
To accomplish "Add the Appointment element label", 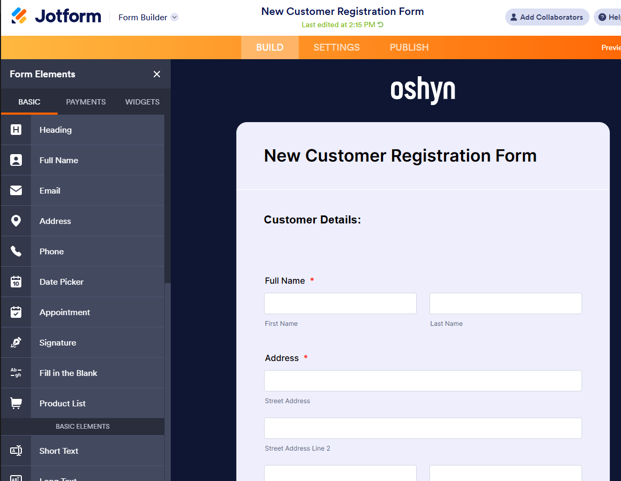I will tap(65, 312).
